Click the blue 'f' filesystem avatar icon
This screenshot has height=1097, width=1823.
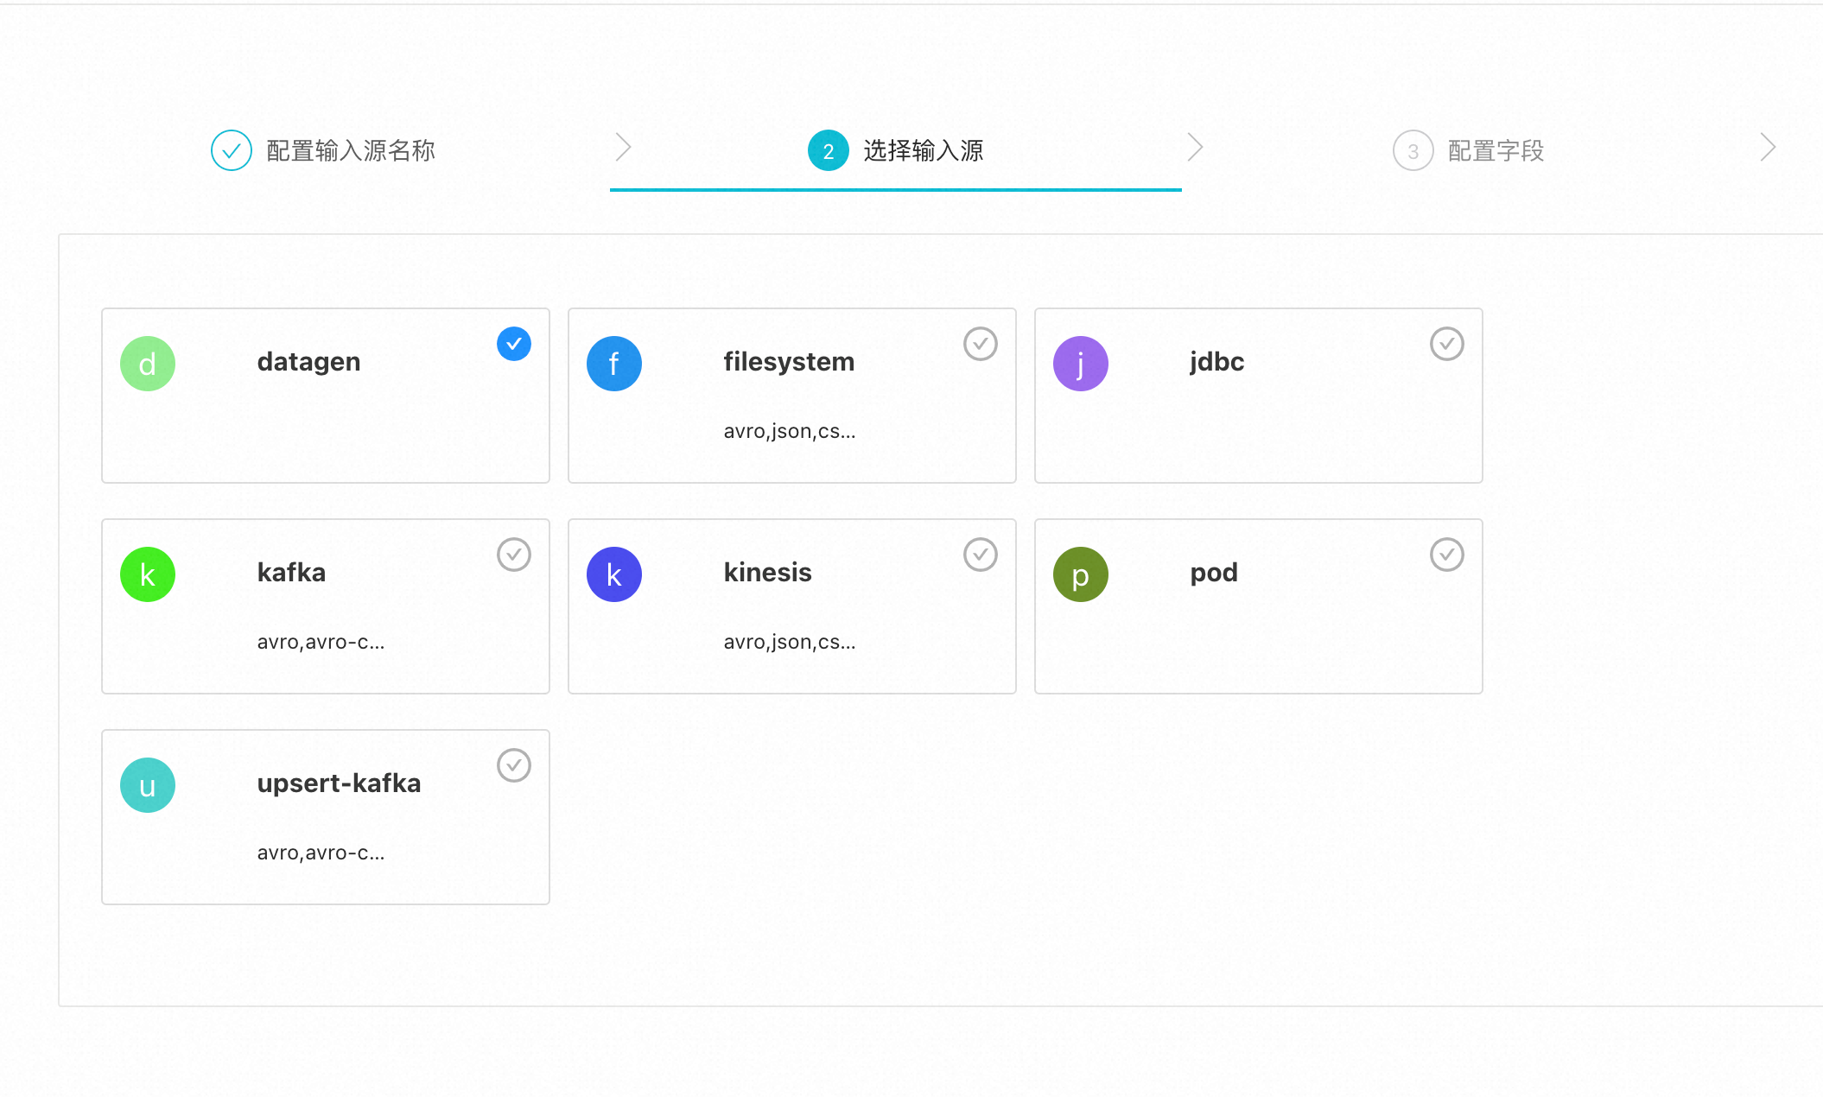tap(614, 364)
